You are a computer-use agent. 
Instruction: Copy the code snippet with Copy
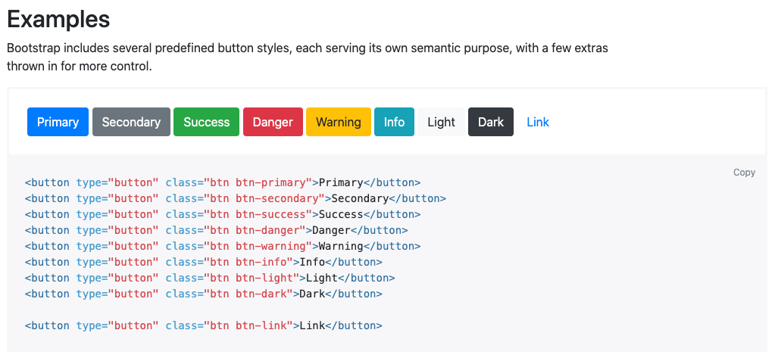coord(744,173)
